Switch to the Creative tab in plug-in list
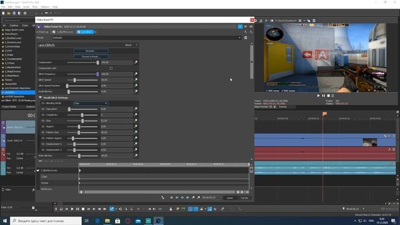Image resolution: width=400 pixels, height=225 pixels. coord(14,26)
